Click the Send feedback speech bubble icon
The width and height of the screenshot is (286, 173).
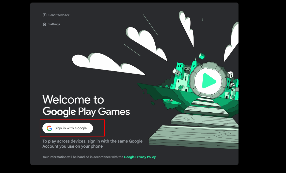point(44,15)
